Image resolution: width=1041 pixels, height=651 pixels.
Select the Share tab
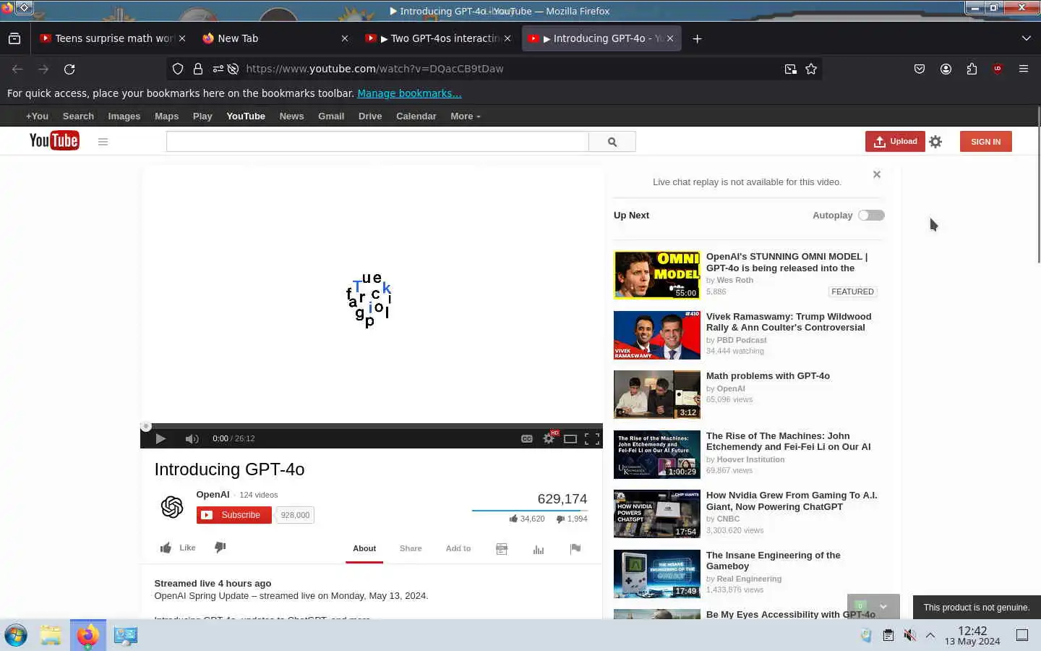click(411, 548)
